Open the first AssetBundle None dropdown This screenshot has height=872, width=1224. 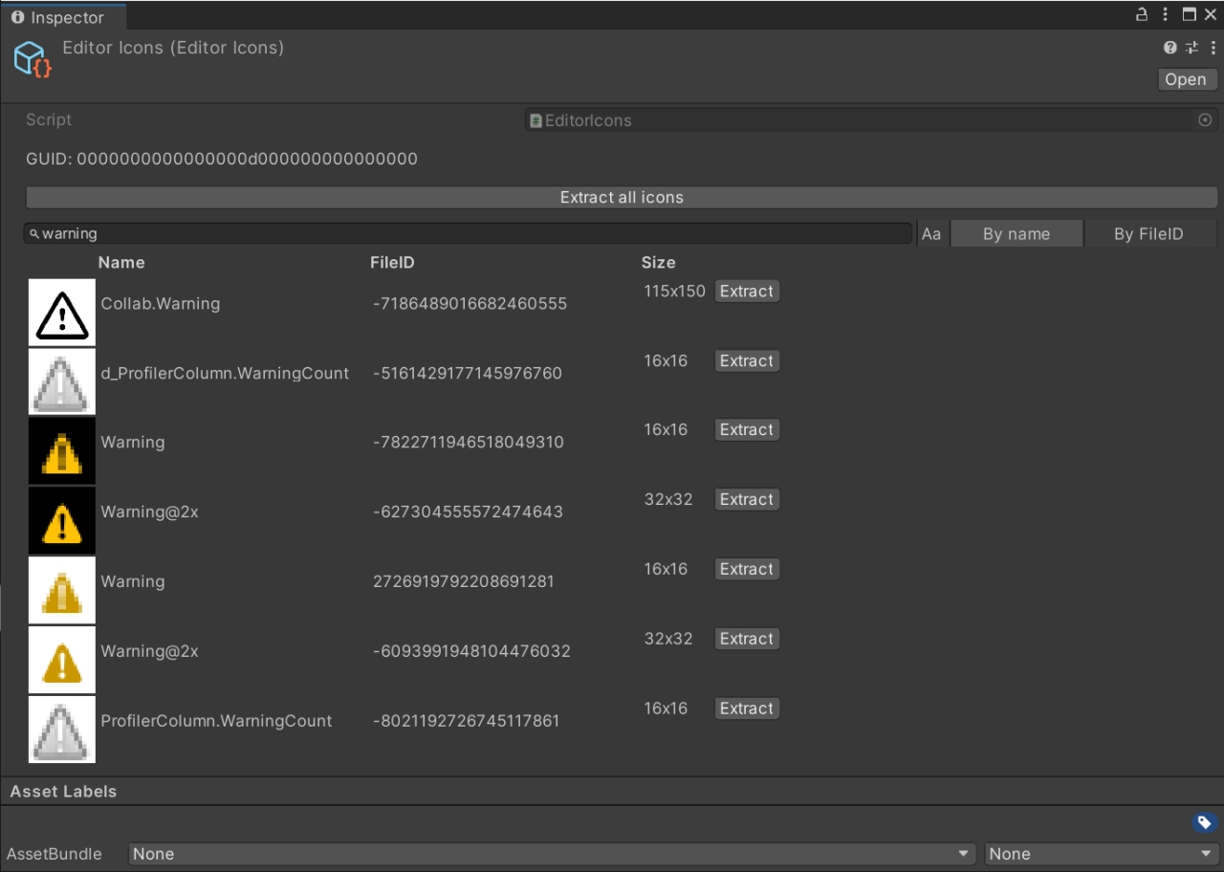pyautogui.click(x=553, y=854)
